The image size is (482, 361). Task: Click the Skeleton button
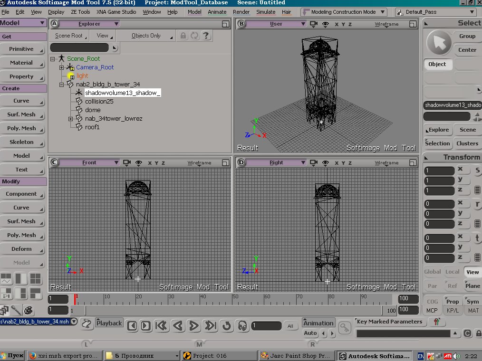click(23, 142)
